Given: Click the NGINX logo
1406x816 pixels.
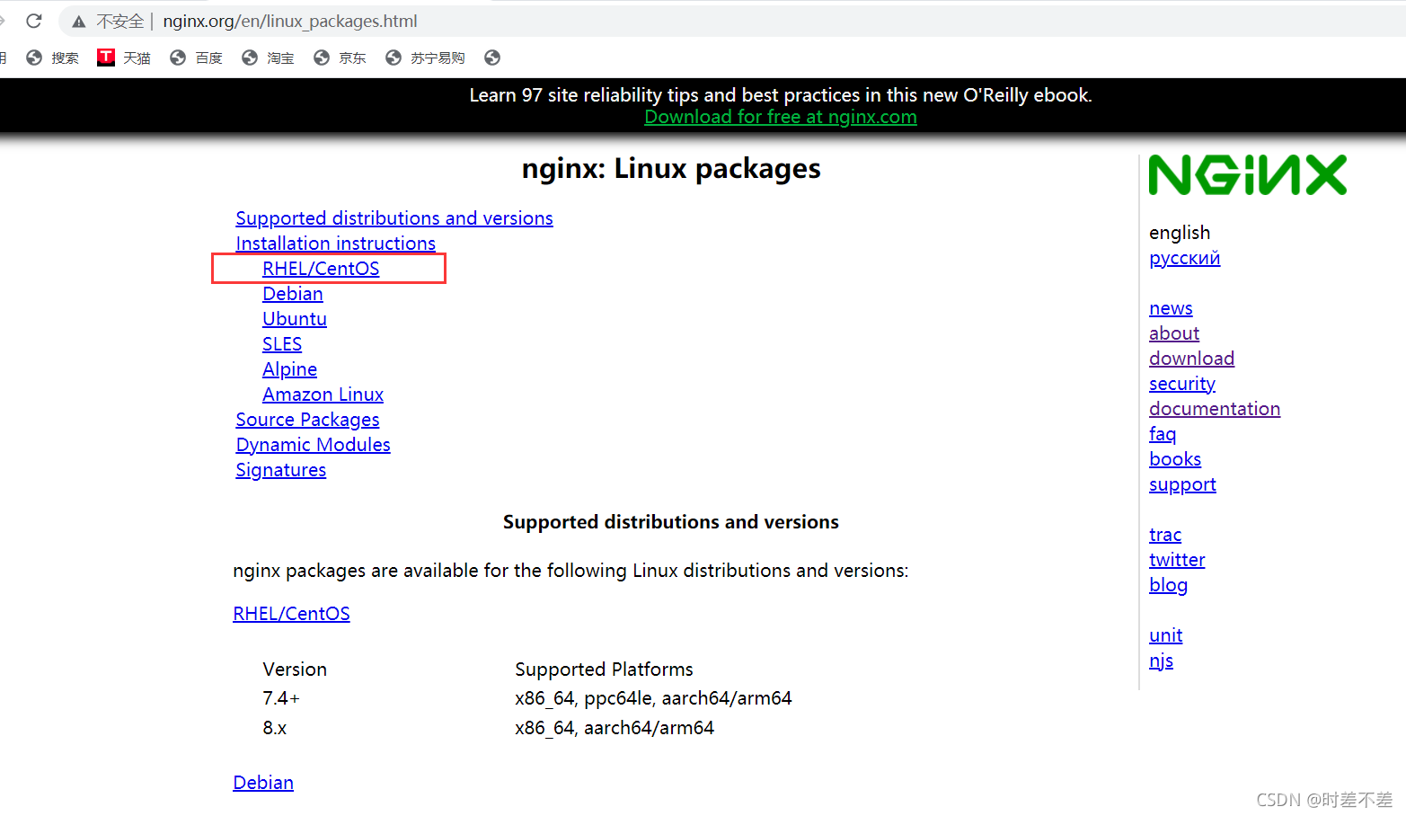Looking at the screenshot, I should tap(1248, 174).
